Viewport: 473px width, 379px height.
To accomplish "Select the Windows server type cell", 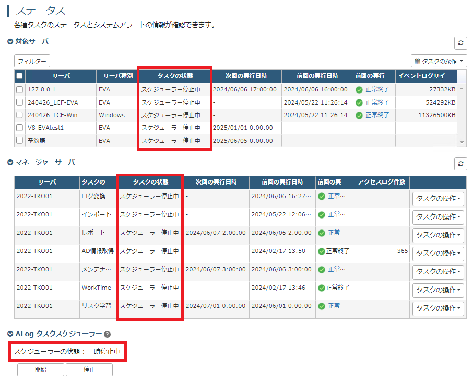I will pos(117,115).
